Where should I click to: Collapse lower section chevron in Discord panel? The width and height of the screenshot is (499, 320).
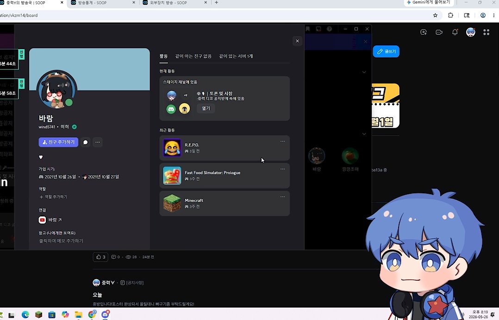(364, 134)
